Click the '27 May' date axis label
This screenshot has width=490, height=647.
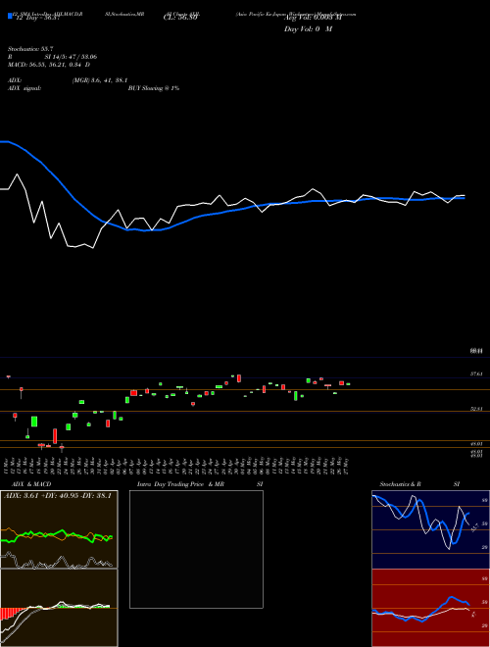pyautogui.click(x=347, y=466)
